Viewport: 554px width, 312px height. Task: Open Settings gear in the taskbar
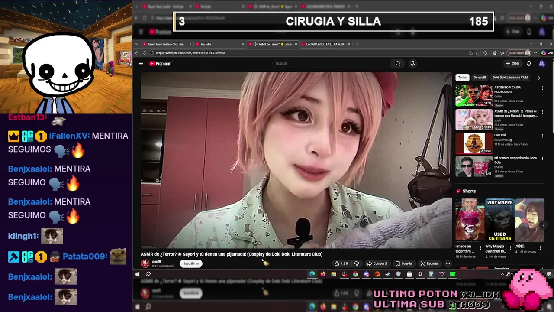point(420,274)
